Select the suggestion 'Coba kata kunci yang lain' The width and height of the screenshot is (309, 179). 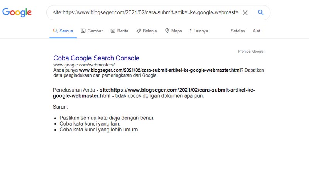point(90,124)
